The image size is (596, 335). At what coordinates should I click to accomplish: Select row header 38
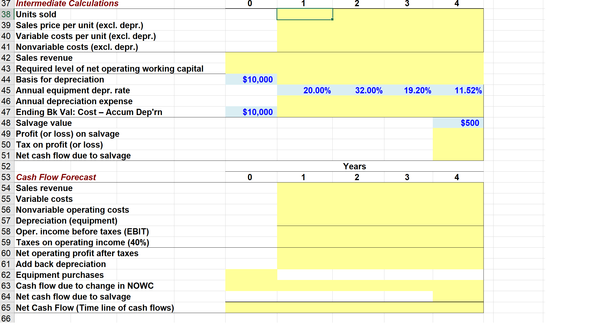tap(6, 14)
